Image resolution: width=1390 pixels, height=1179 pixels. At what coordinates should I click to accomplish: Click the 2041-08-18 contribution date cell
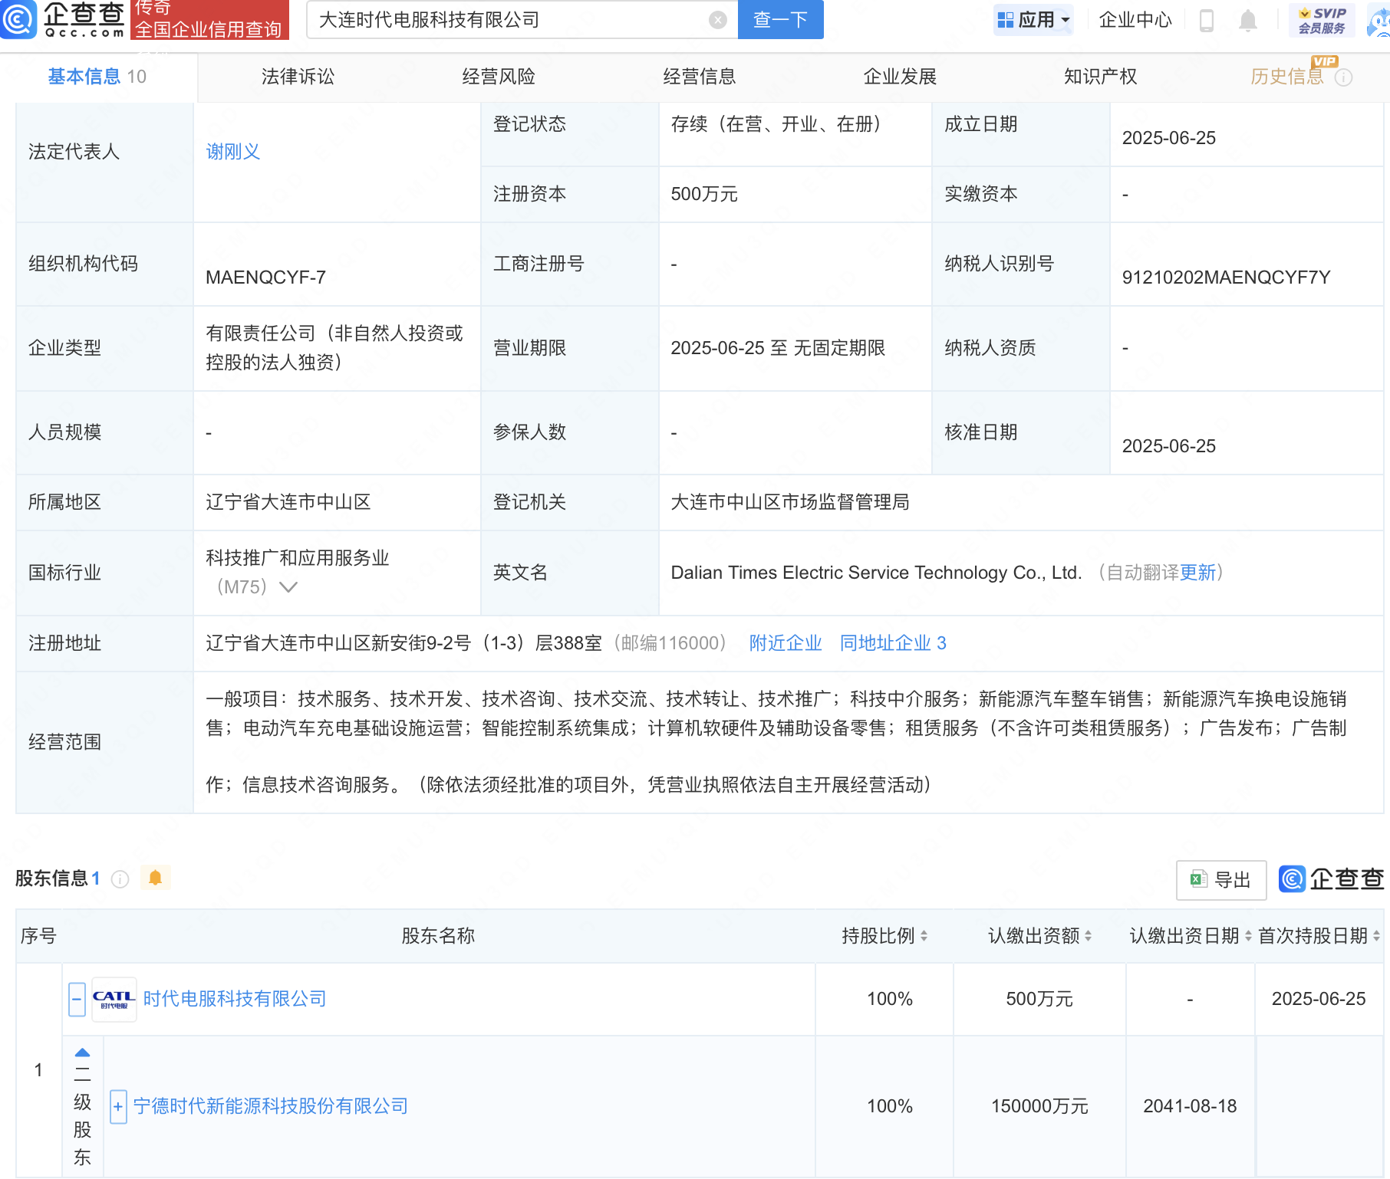[1190, 1106]
